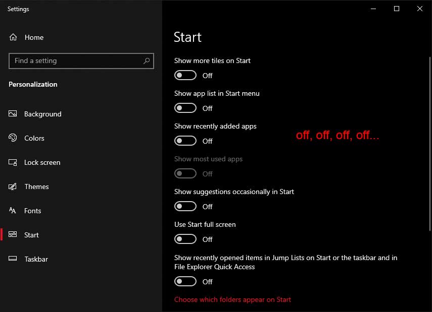Enable Show suggestions occasionally in Start
This screenshot has width=432, height=312.
[x=185, y=206]
